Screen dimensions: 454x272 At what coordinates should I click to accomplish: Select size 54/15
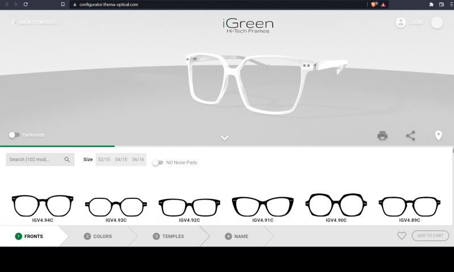[x=121, y=160]
